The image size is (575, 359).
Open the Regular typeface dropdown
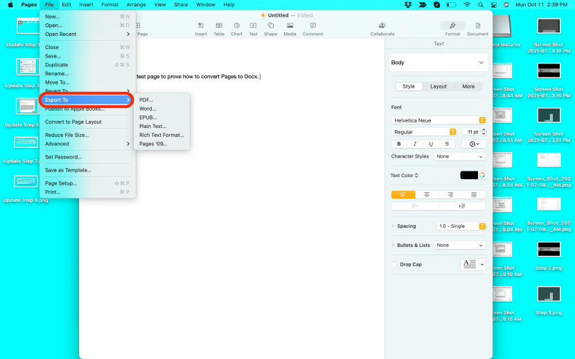click(423, 132)
